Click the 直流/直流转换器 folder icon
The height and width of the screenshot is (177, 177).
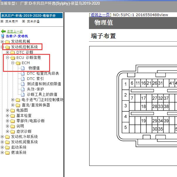(x=18, y=105)
